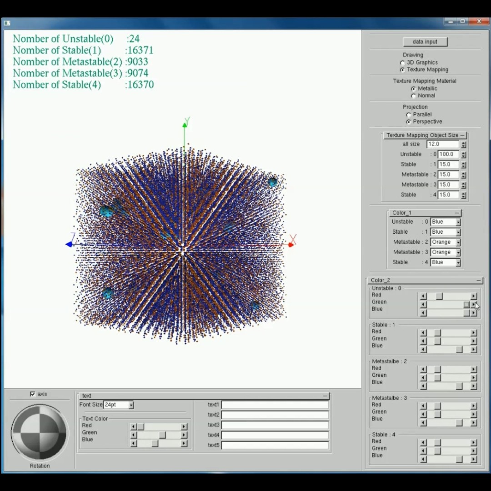Click the Text Color Green slider thumb
491x491 pixels.
162,435
